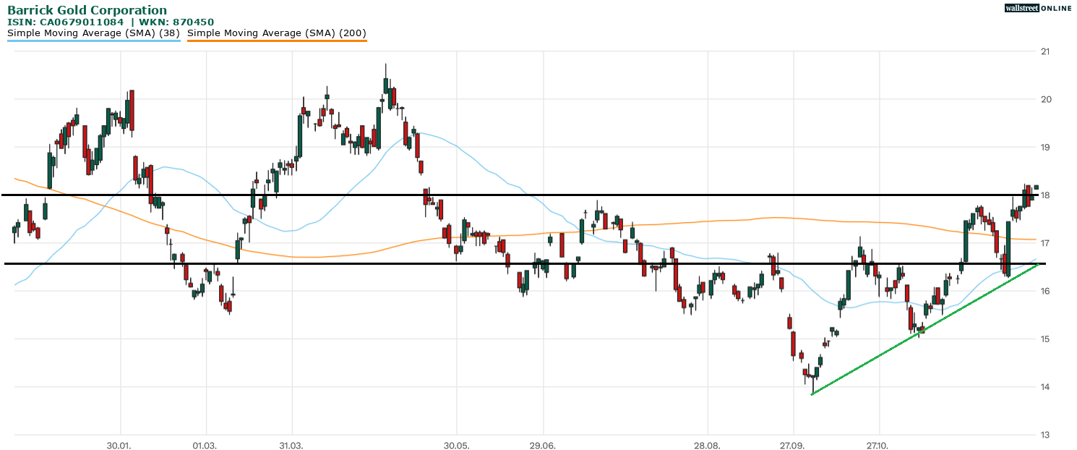Click the 15 price axis label
The height and width of the screenshot is (450, 1077).
1045,339
